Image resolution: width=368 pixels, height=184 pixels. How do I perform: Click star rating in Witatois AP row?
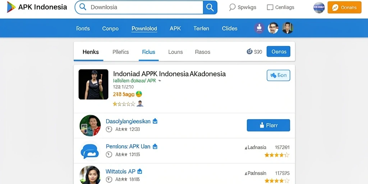[277, 181]
